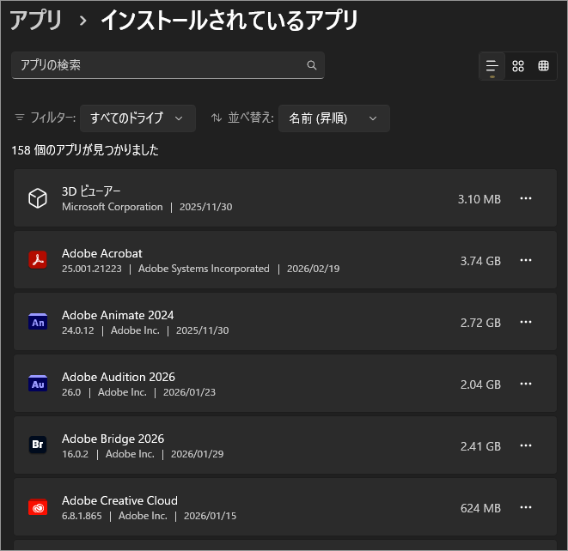Viewport: 568px width, 551px height.
Task: Switch to table view layout
Action: point(544,66)
